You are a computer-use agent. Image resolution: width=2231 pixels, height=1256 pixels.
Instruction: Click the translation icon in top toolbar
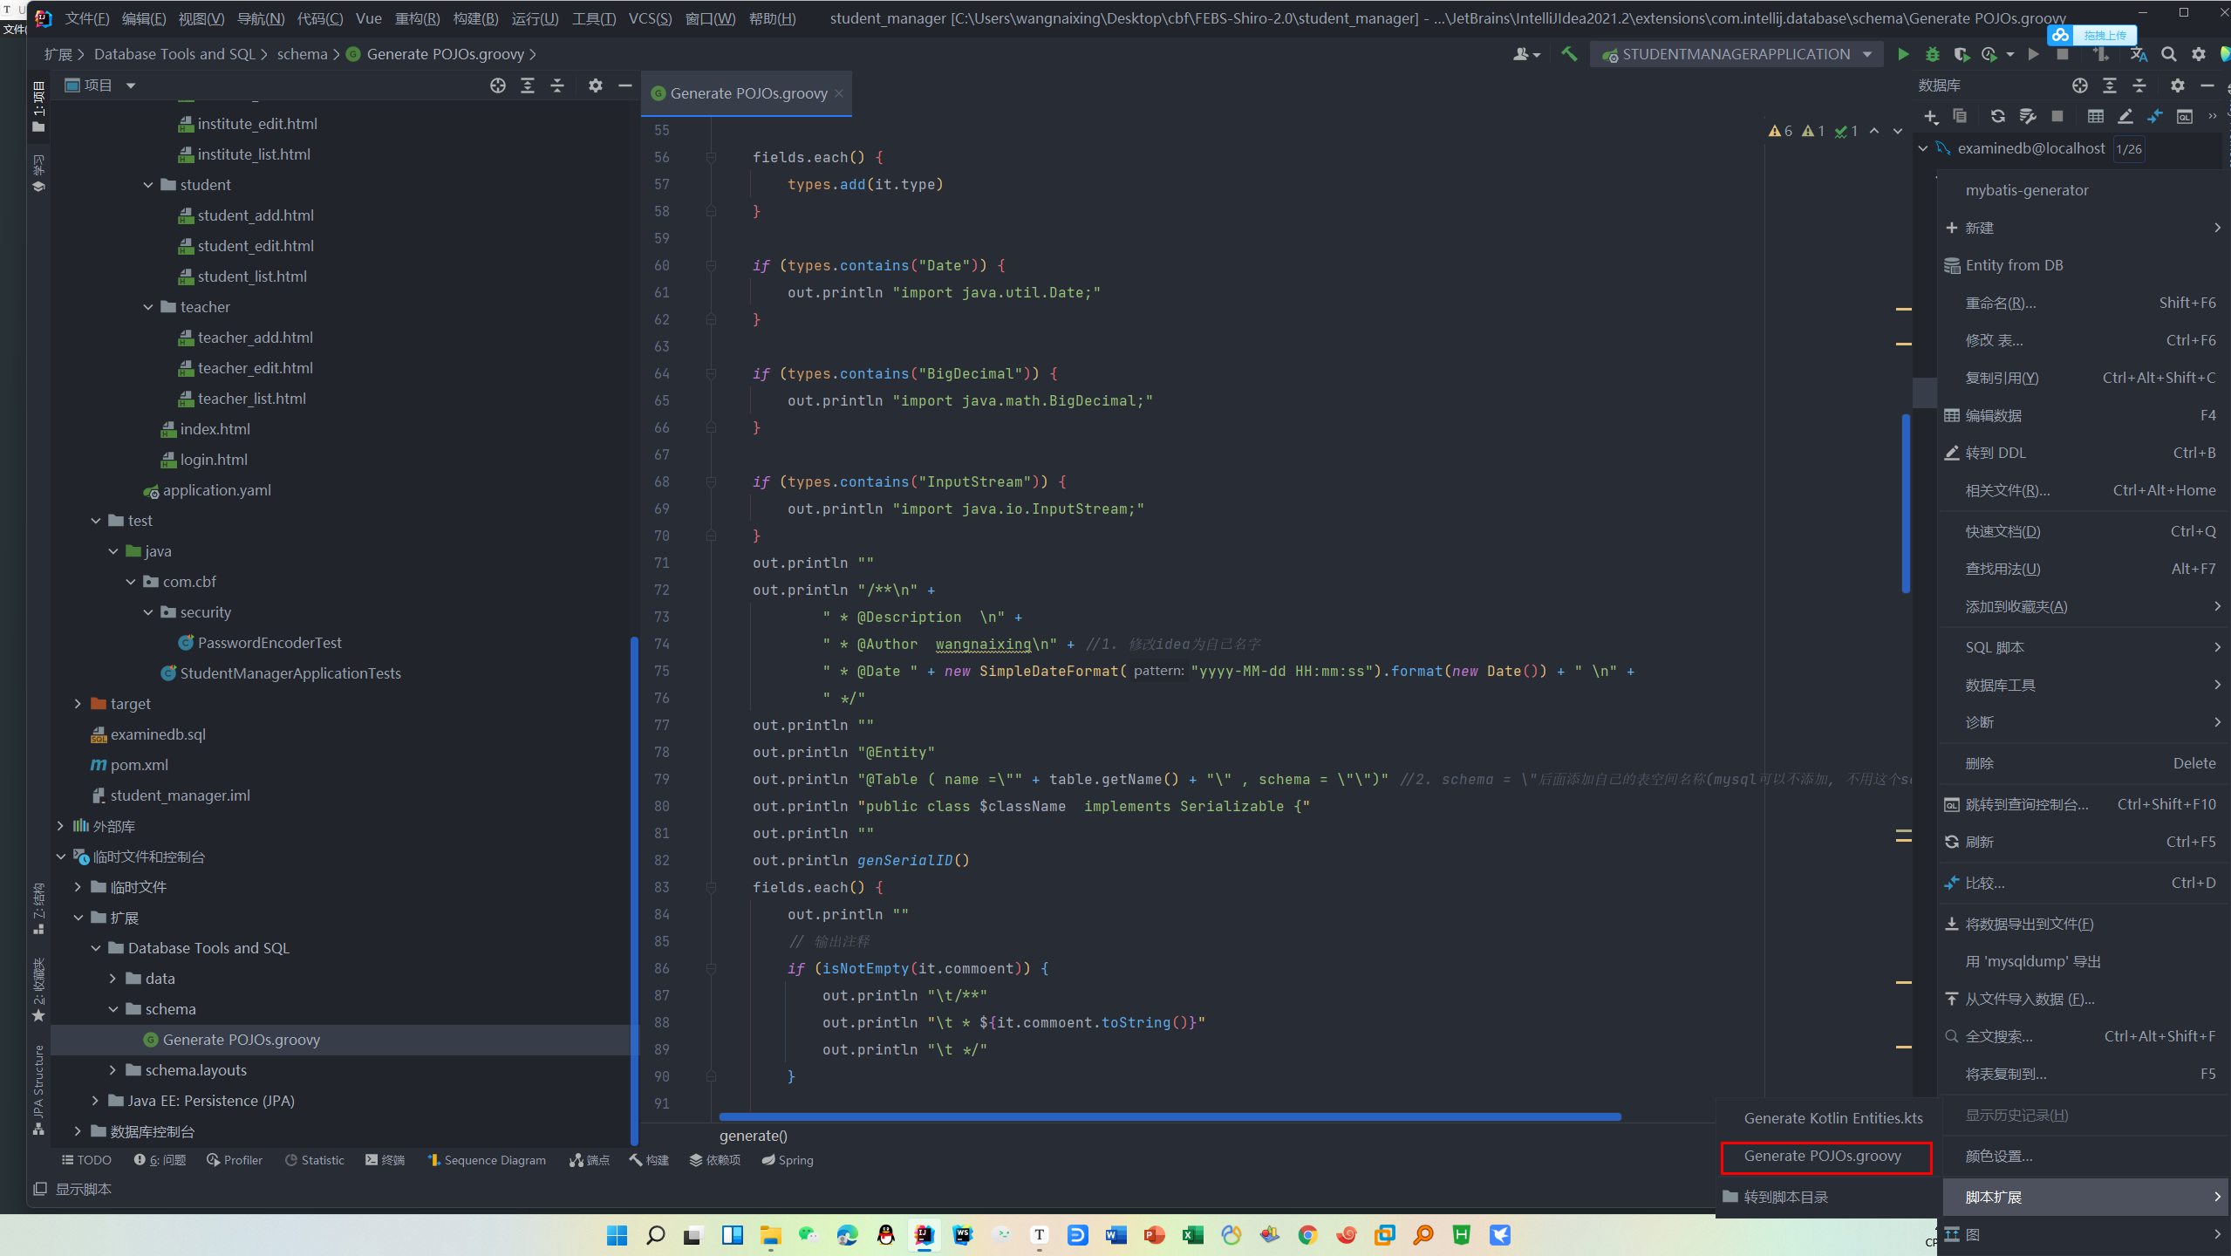coord(2139,54)
